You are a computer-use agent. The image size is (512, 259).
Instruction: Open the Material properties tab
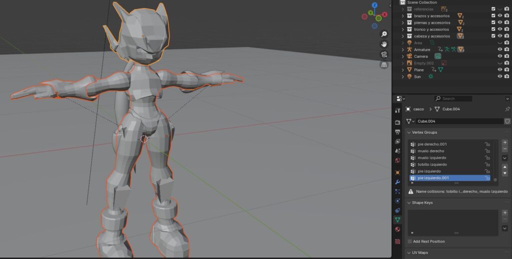pyautogui.click(x=397, y=230)
